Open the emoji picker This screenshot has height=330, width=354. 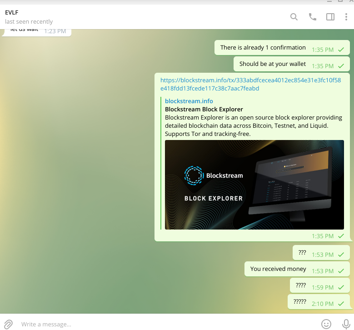click(326, 324)
